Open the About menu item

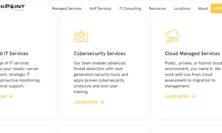click(203, 9)
